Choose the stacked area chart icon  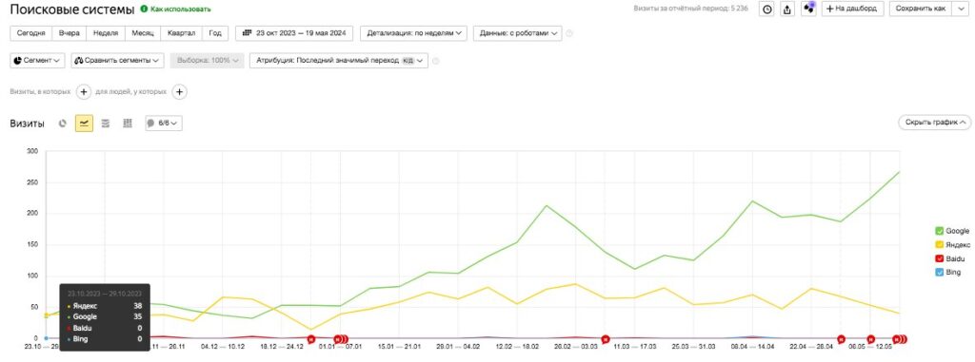point(106,124)
